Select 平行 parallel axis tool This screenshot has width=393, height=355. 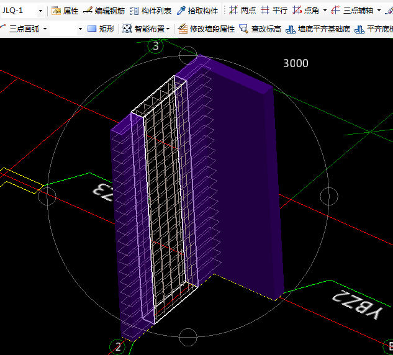click(x=280, y=11)
